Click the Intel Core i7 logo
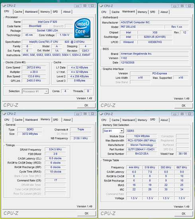195x219 pixels. pyautogui.click(x=82, y=28)
